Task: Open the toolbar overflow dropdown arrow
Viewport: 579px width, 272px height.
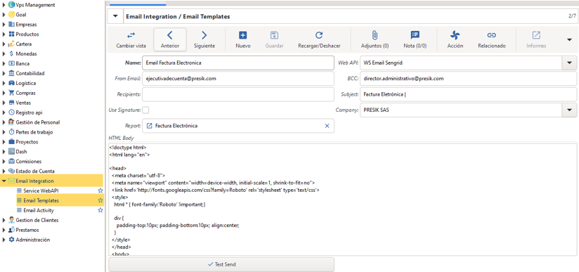Action: tap(569, 39)
